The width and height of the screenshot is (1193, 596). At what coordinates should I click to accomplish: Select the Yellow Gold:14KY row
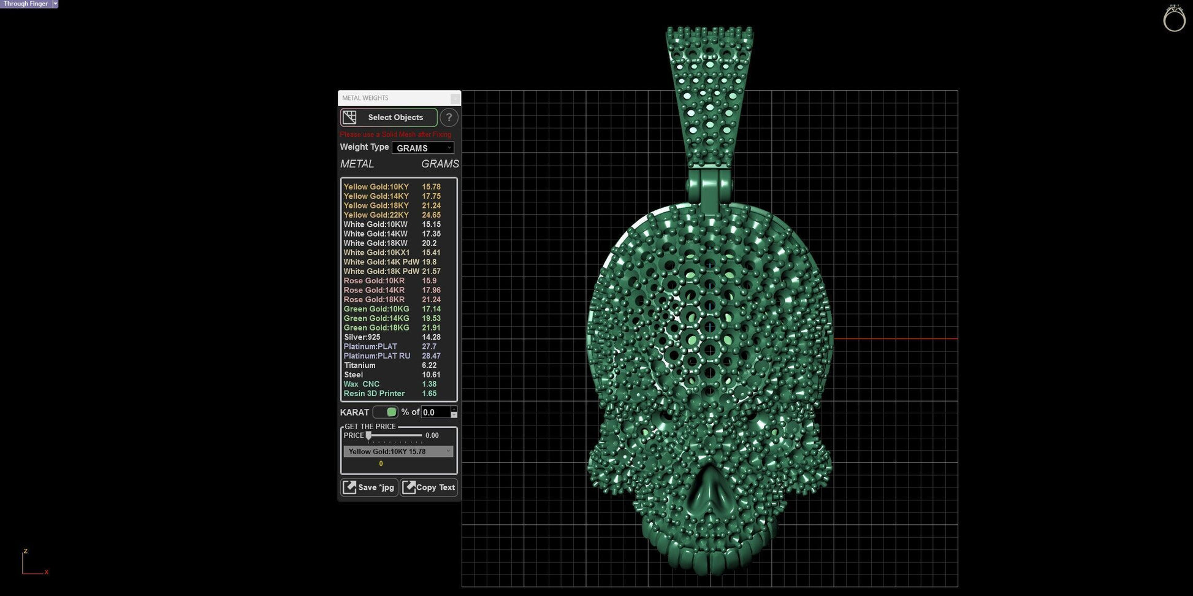click(398, 196)
